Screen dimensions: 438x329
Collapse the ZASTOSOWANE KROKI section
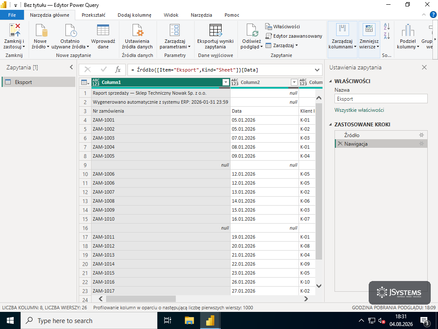(x=331, y=125)
